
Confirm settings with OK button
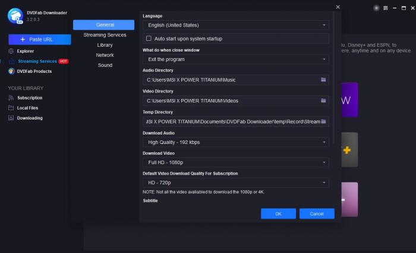278,213
